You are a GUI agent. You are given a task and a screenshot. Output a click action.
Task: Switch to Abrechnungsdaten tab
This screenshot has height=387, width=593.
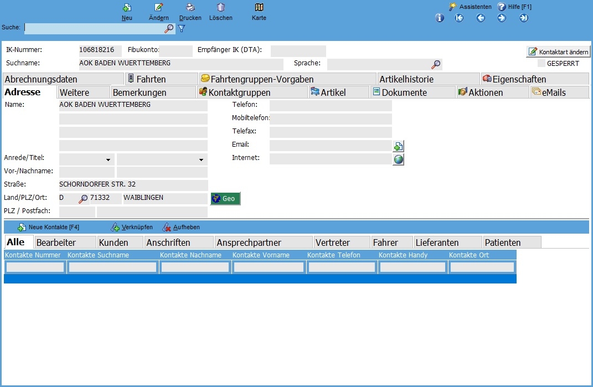[x=63, y=79]
